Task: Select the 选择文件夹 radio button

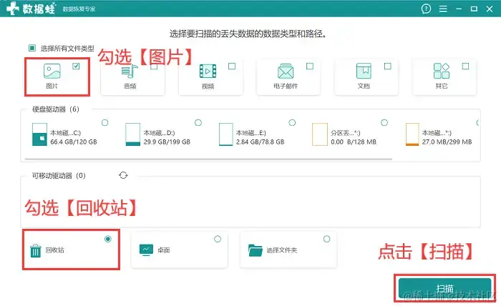Action: pyautogui.click(x=326, y=239)
